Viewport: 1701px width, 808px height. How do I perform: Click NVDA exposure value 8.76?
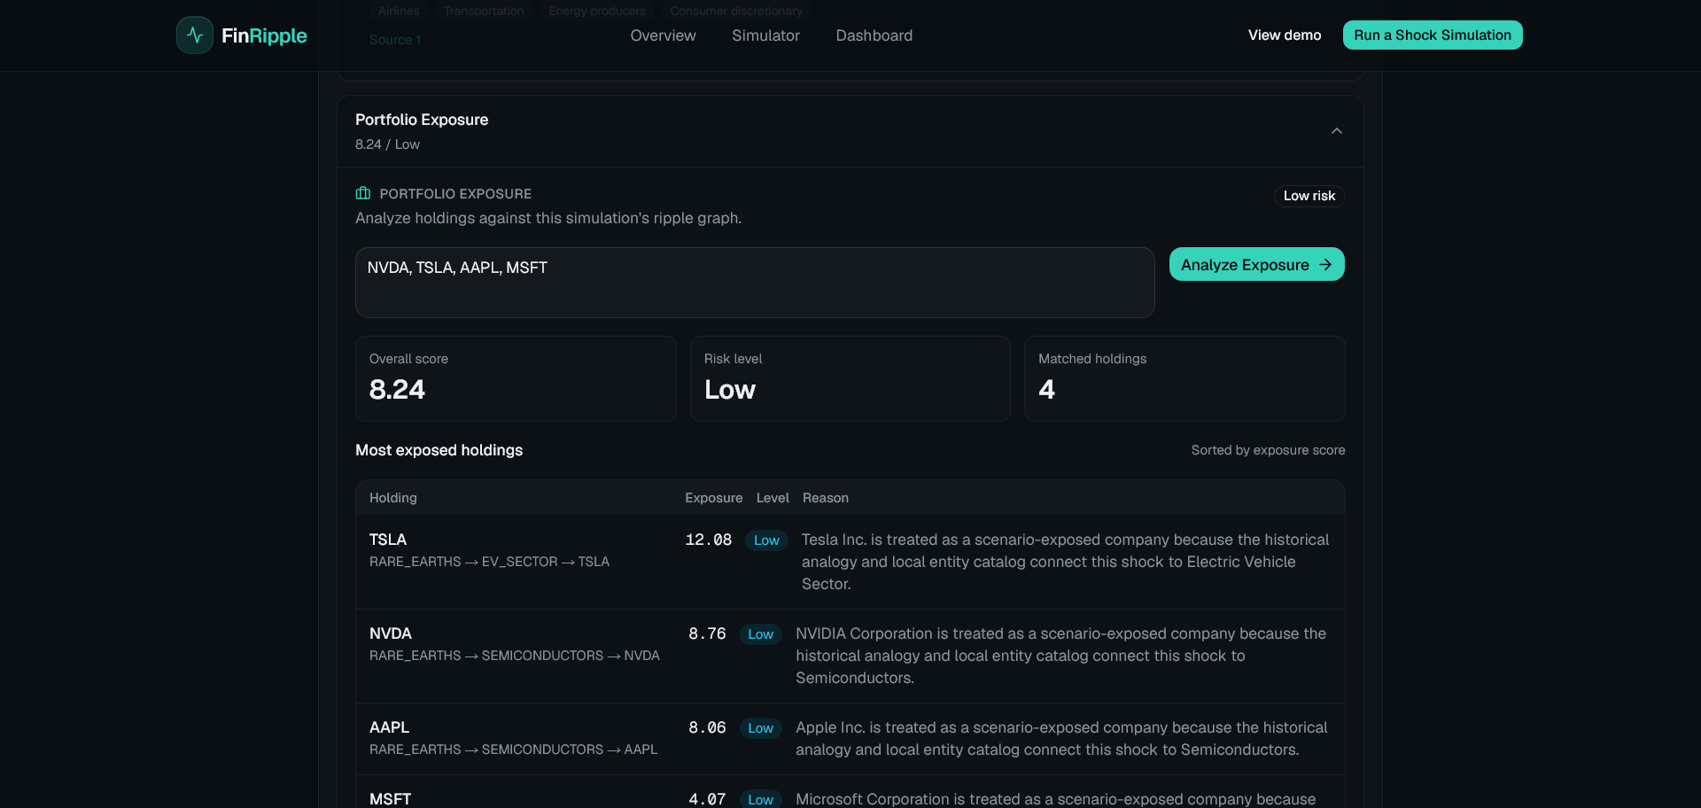point(707,633)
